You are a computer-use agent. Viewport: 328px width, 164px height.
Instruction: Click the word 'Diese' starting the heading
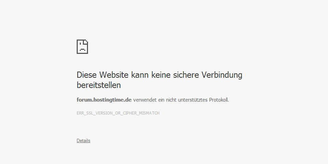coord(87,75)
